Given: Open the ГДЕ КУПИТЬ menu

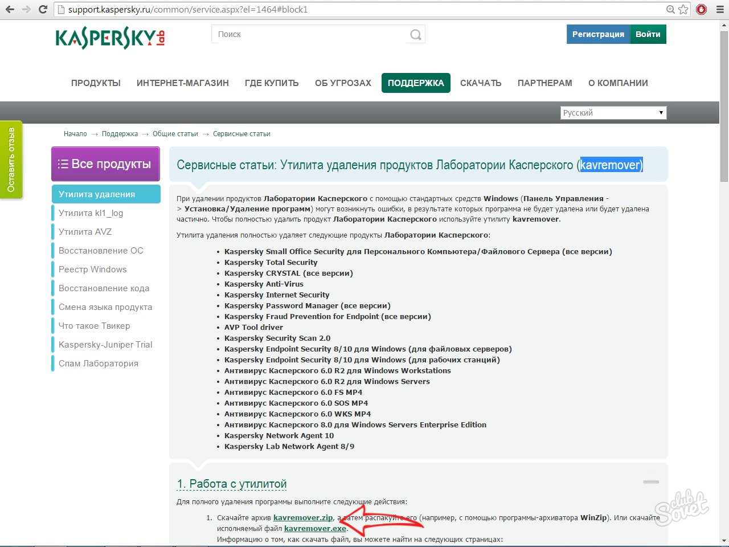Looking at the screenshot, I should click(x=272, y=83).
